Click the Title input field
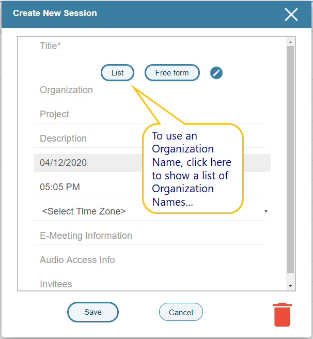313x339 pixels. [152, 47]
